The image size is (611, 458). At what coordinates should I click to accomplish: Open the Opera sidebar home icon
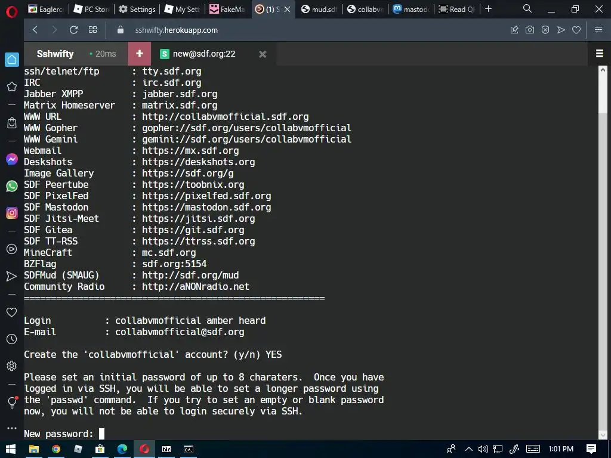pos(12,60)
